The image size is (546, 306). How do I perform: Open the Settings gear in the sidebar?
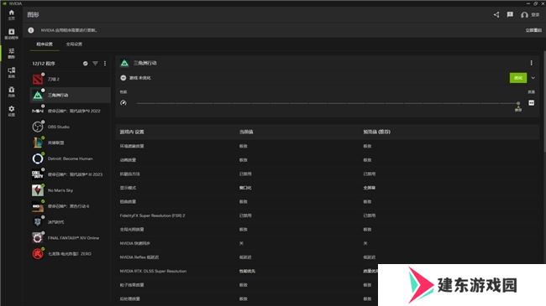point(12,111)
